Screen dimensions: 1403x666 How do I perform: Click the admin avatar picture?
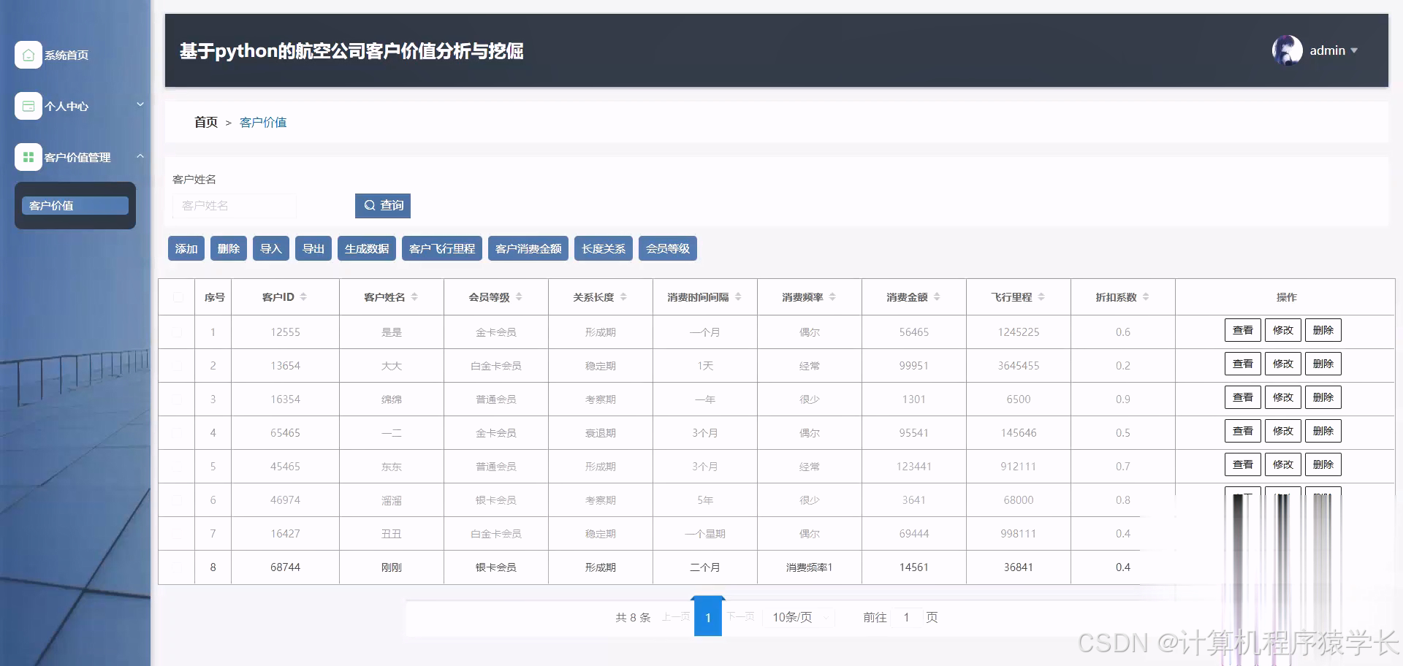click(1286, 50)
